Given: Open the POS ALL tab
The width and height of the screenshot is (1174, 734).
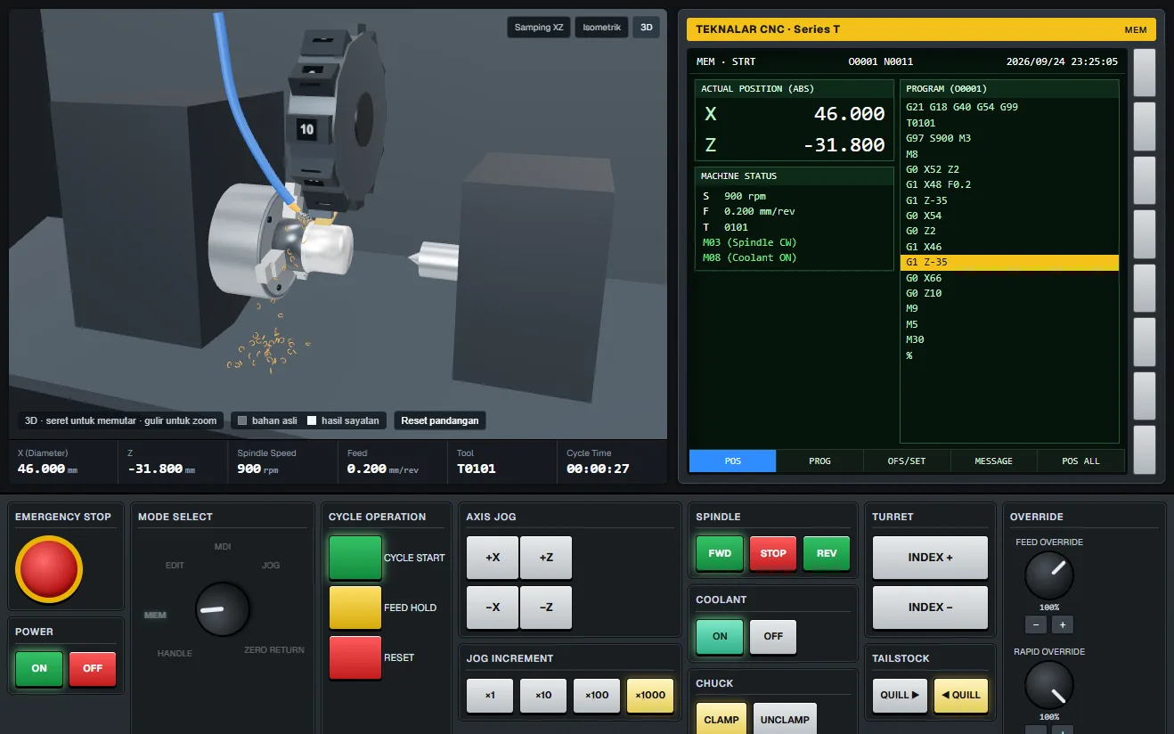Looking at the screenshot, I should pyautogui.click(x=1081, y=461).
